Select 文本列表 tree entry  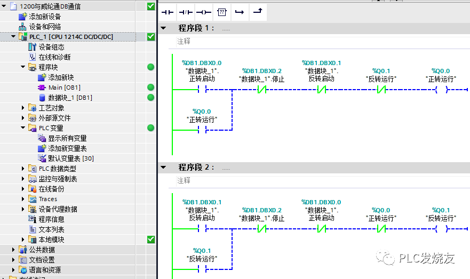pyautogui.click(x=52, y=229)
